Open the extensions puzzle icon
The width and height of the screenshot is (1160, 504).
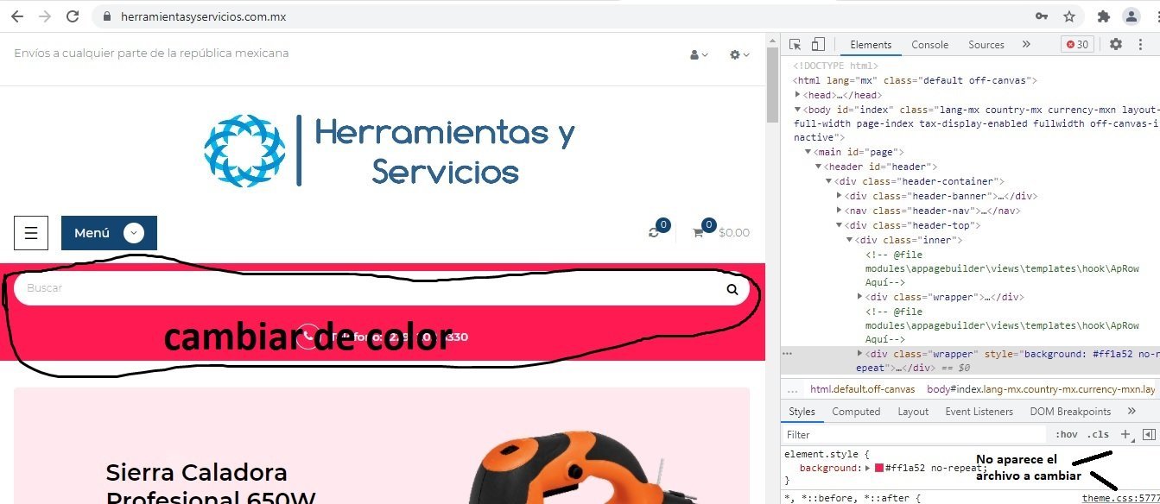click(x=1103, y=16)
